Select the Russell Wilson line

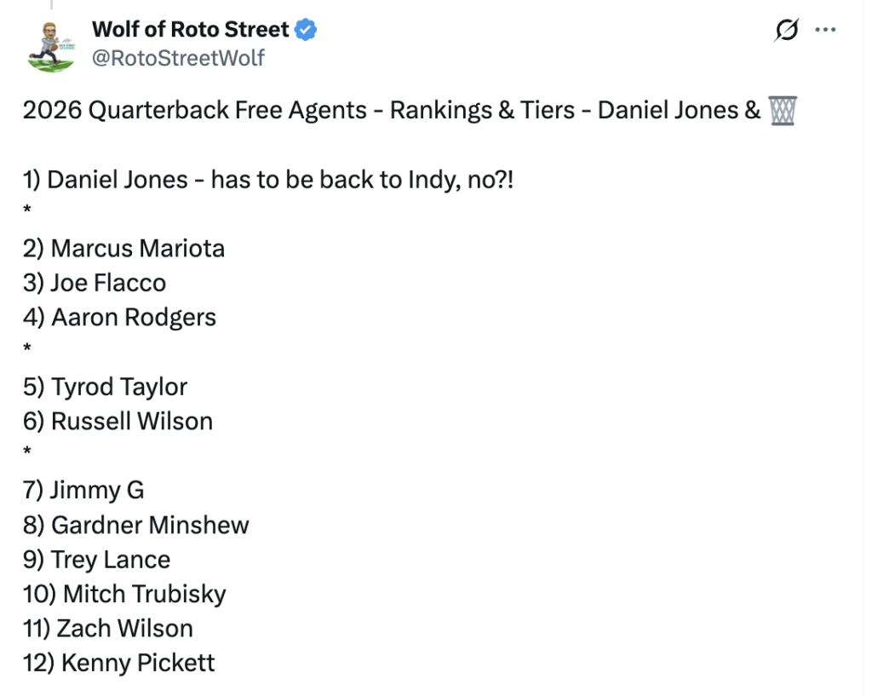click(118, 421)
